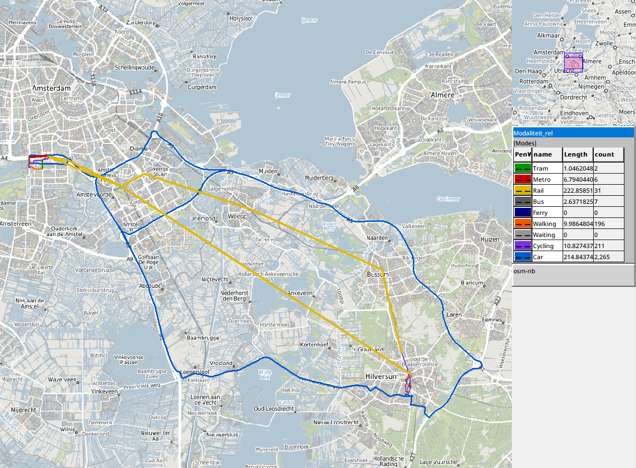This screenshot has height=468, width=636.
Task: Click the Rail name cell
Action: [547, 191]
